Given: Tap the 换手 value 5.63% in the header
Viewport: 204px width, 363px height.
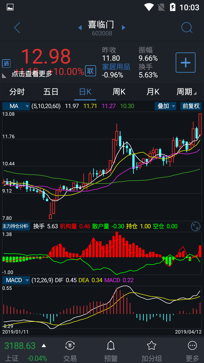Looking at the screenshot, I should pyautogui.click(x=148, y=75).
